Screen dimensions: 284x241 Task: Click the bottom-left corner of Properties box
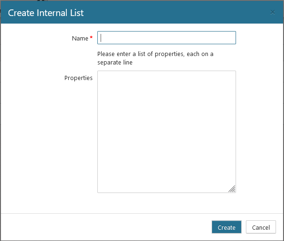click(99, 191)
